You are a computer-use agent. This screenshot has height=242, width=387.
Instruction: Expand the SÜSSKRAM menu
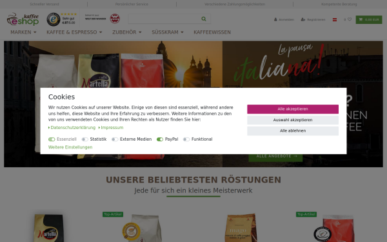pyautogui.click(x=168, y=32)
